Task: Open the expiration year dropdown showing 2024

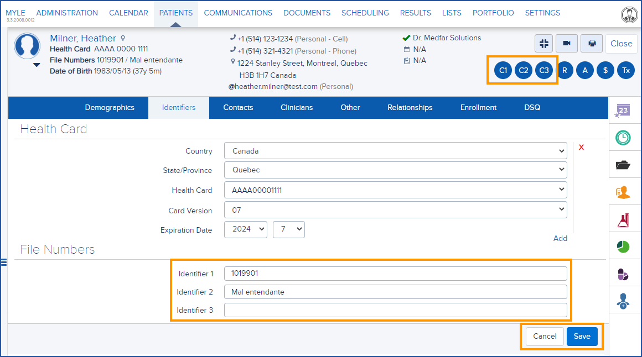Action: coord(245,229)
